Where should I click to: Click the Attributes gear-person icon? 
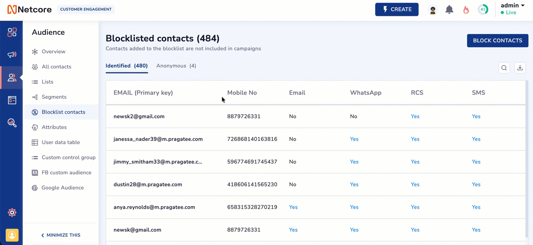click(x=35, y=127)
